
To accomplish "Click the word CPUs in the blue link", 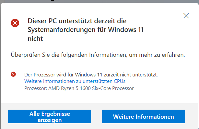I will pyautogui.click(x=120, y=81).
